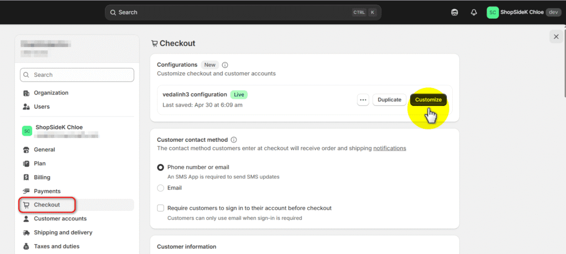566x254 pixels.
Task: Click the top Search bar
Action: click(243, 12)
